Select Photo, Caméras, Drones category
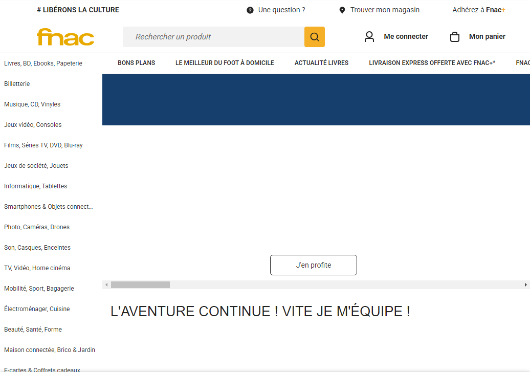The width and height of the screenshot is (530, 372). click(37, 227)
